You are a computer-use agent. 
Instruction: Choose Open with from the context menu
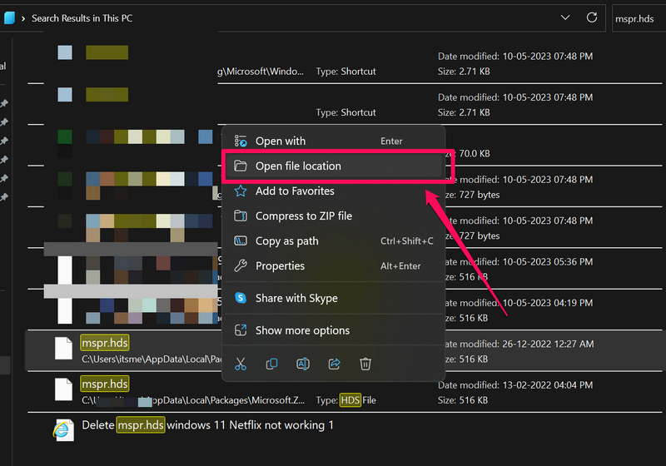280,141
